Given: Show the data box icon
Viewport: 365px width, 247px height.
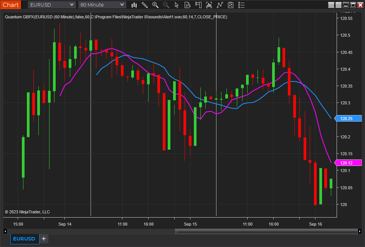Looking at the screenshot, I should pos(187,5).
